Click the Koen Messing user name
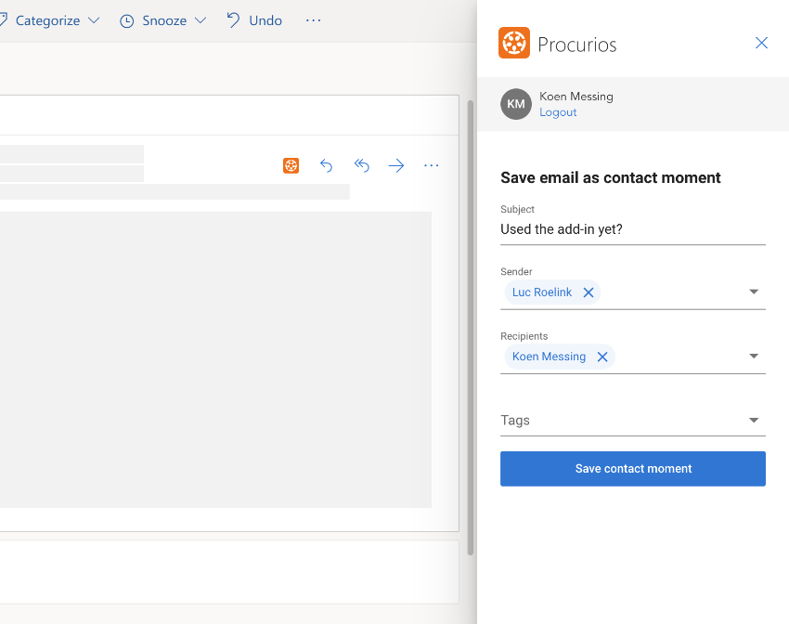 pos(576,97)
